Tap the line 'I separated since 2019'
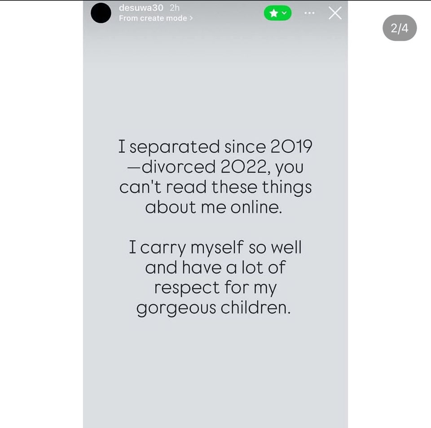431x428 pixels. click(x=215, y=146)
